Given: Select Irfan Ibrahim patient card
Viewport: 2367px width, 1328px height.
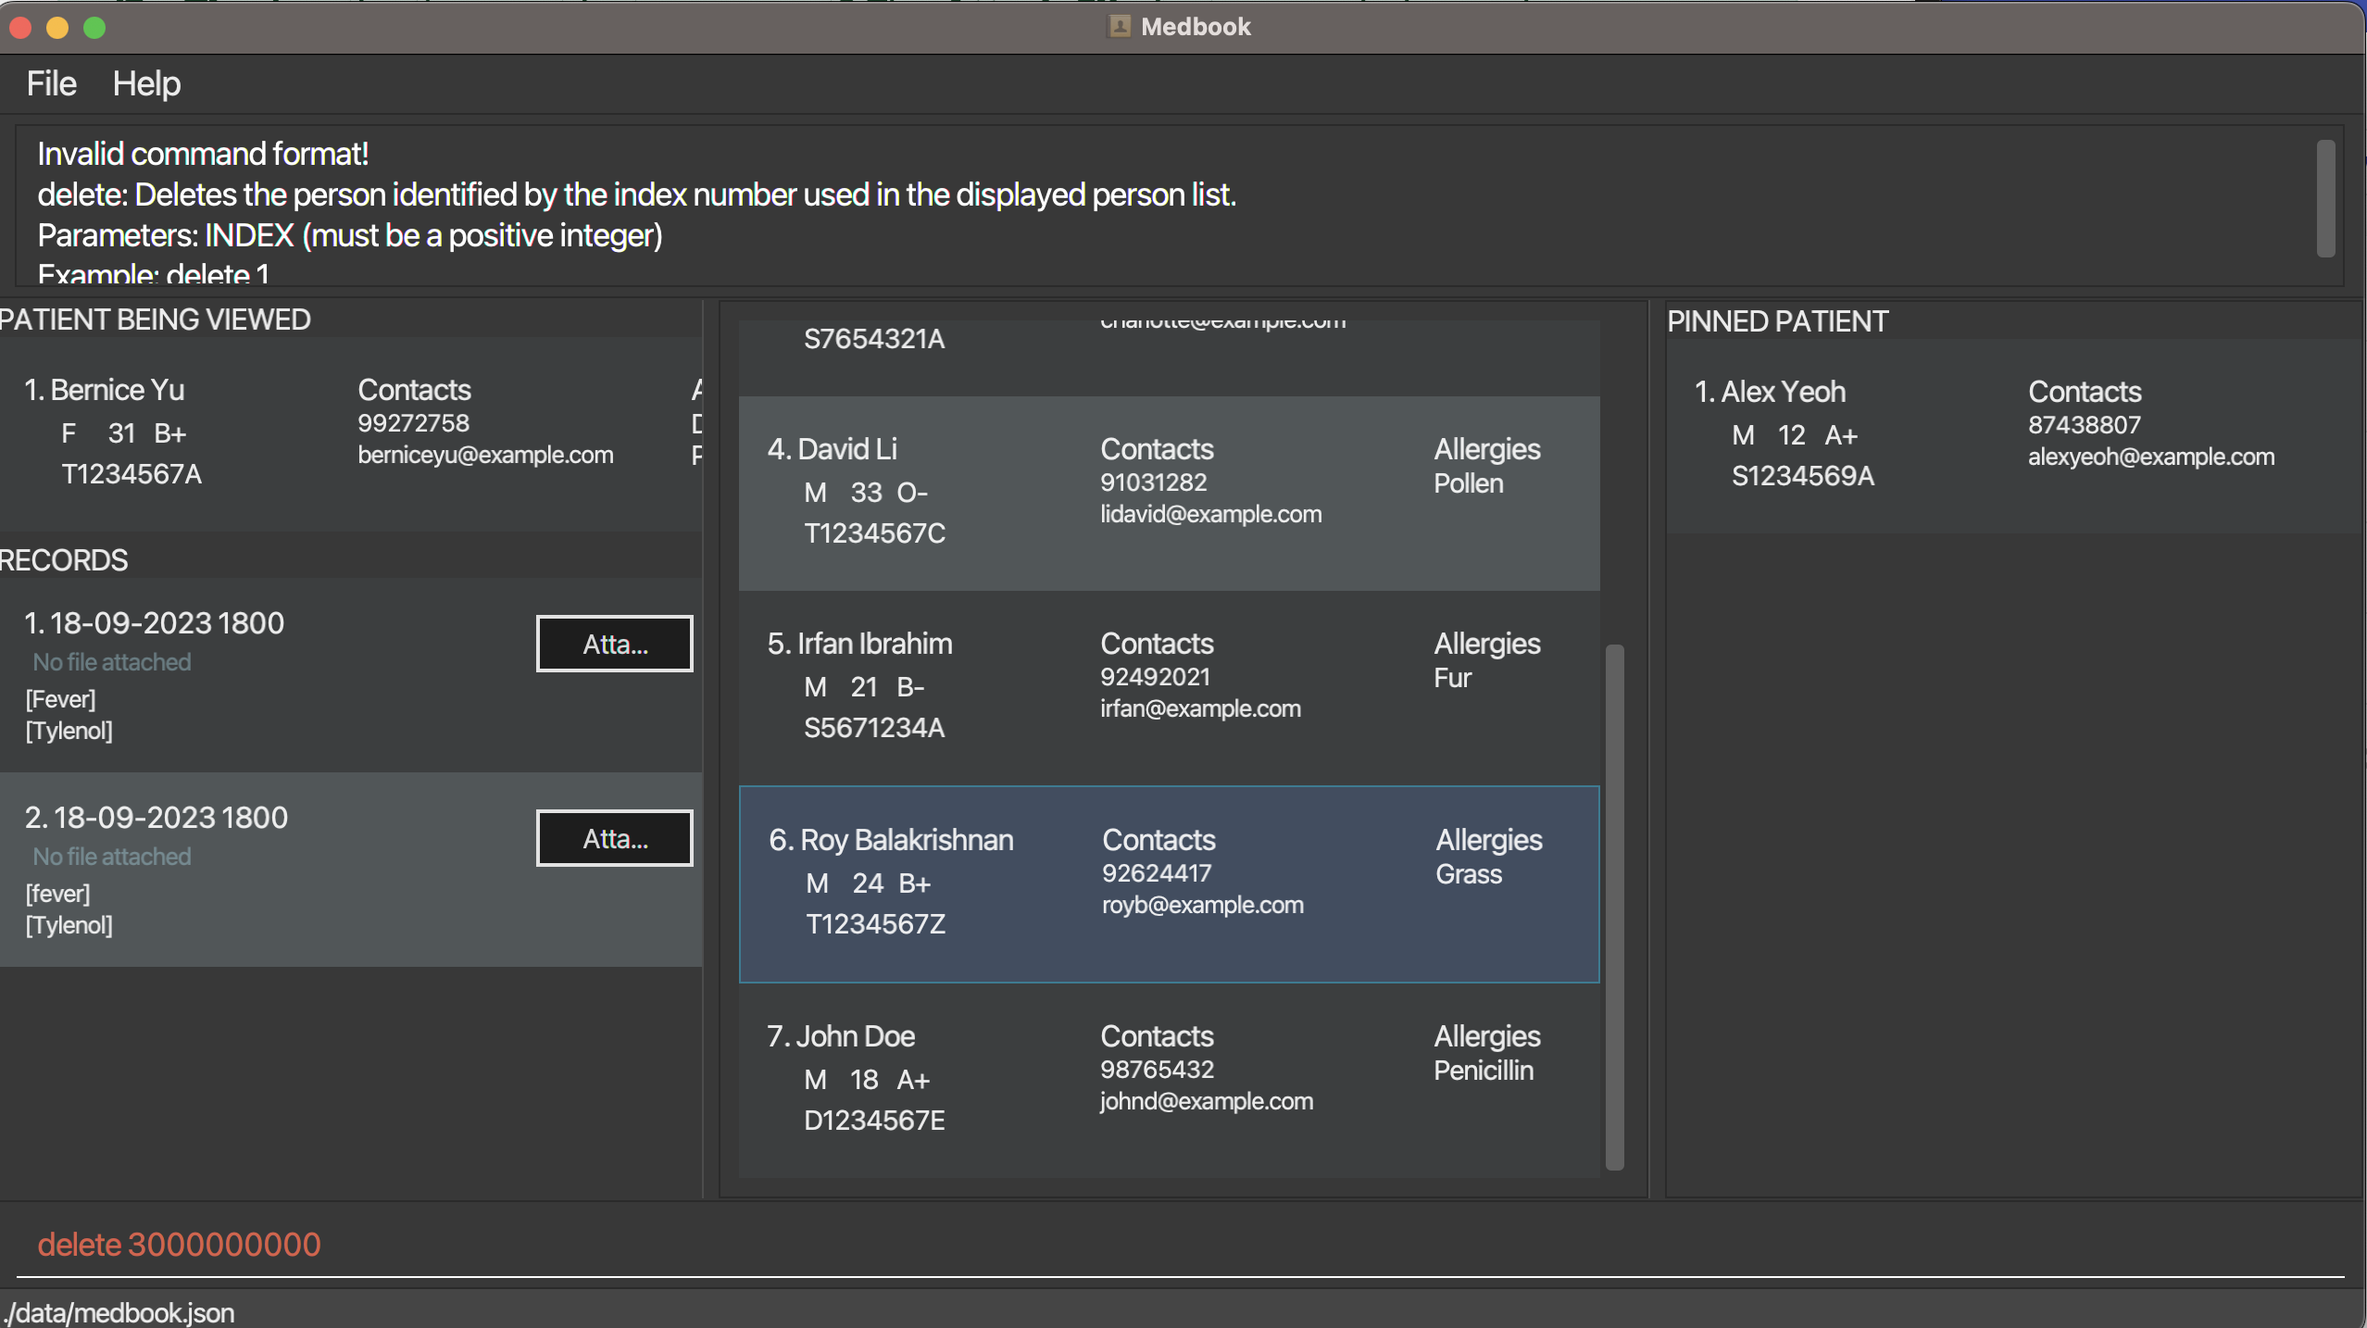Looking at the screenshot, I should point(1169,687).
